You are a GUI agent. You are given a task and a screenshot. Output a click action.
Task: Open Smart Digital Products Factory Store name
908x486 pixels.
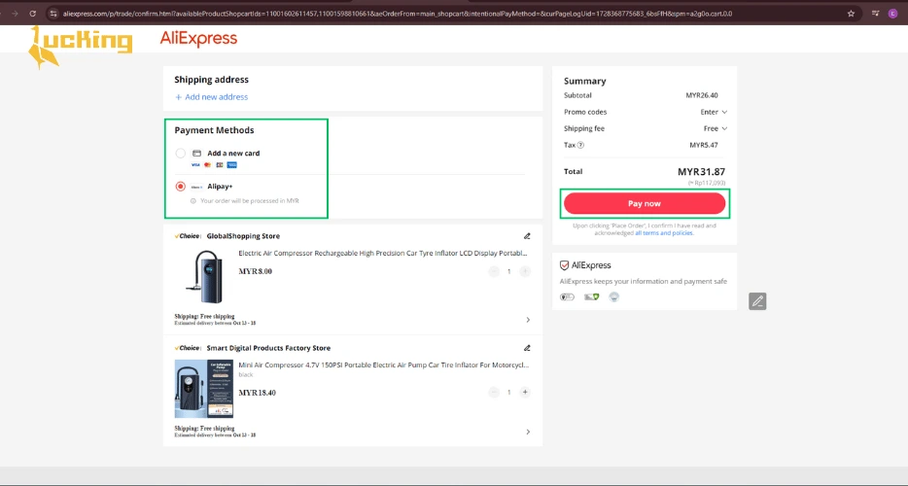pyautogui.click(x=268, y=348)
